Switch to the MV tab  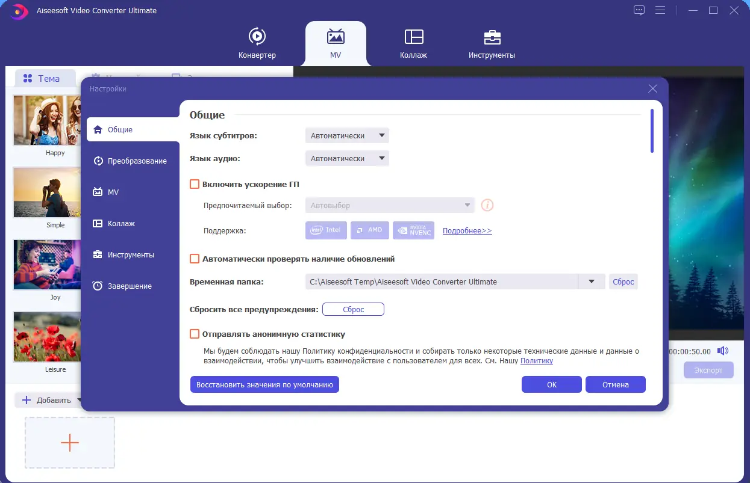[336, 43]
